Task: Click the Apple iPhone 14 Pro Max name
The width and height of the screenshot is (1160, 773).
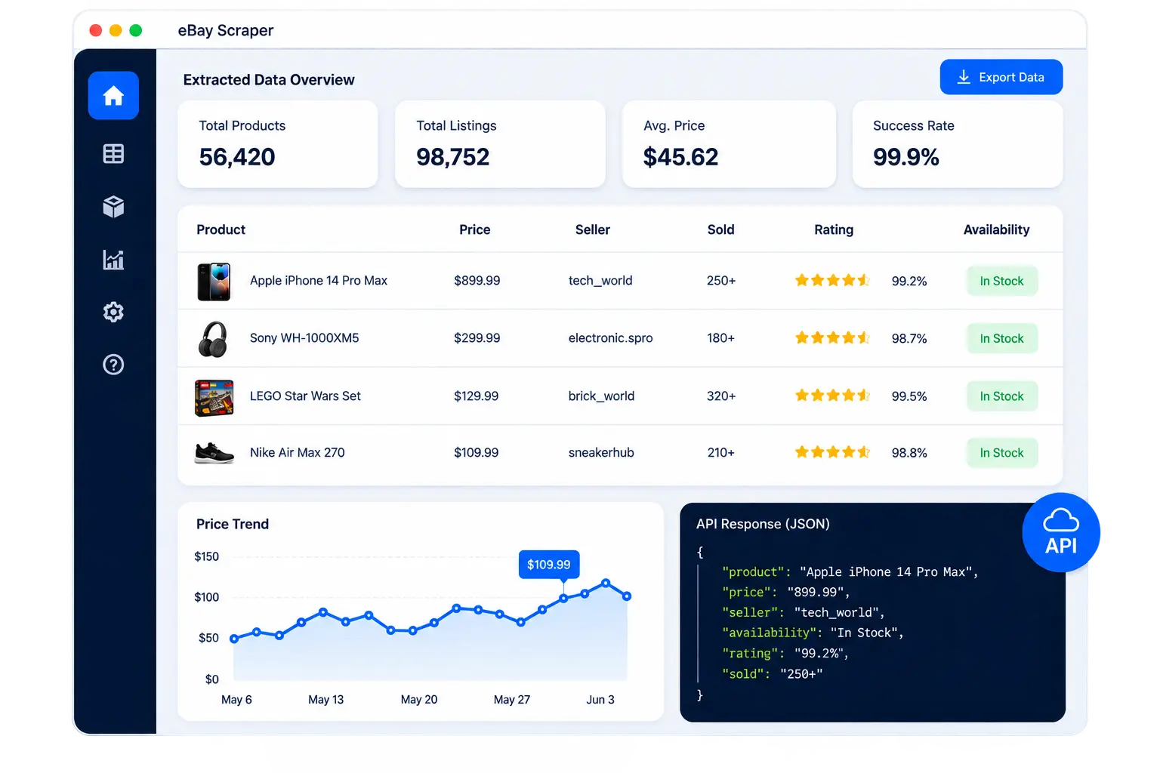Action: click(x=319, y=281)
